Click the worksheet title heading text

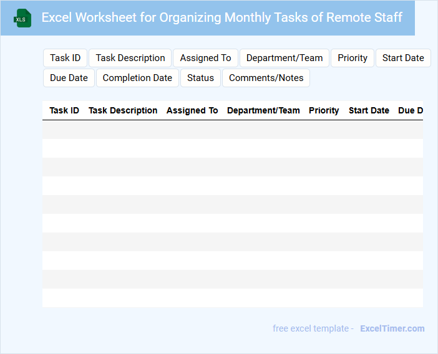pos(221,17)
